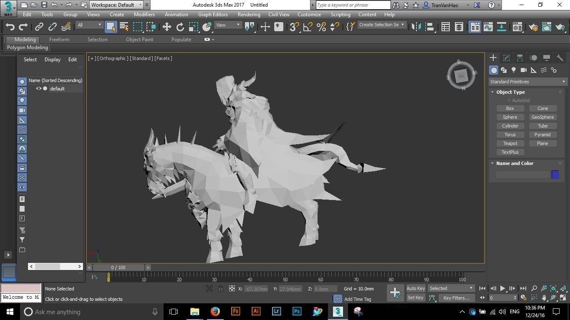Switch to the Freeform ribbon tab
570x320 pixels.
[59, 40]
